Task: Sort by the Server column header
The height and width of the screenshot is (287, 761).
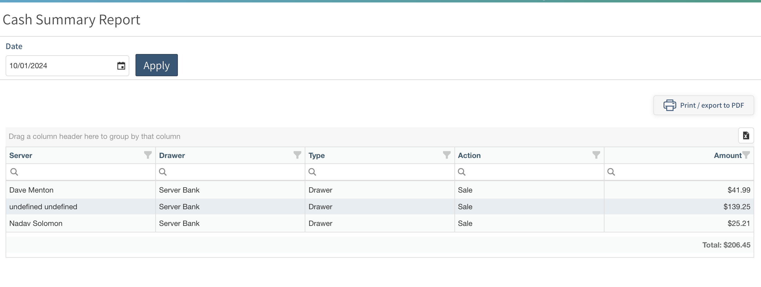Action: 21,156
